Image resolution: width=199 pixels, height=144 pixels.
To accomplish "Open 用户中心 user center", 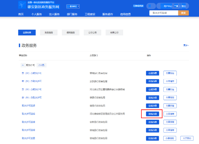I will pyautogui.click(x=168, y=6).
